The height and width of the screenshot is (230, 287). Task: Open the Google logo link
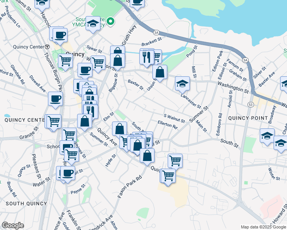tap(13, 225)
